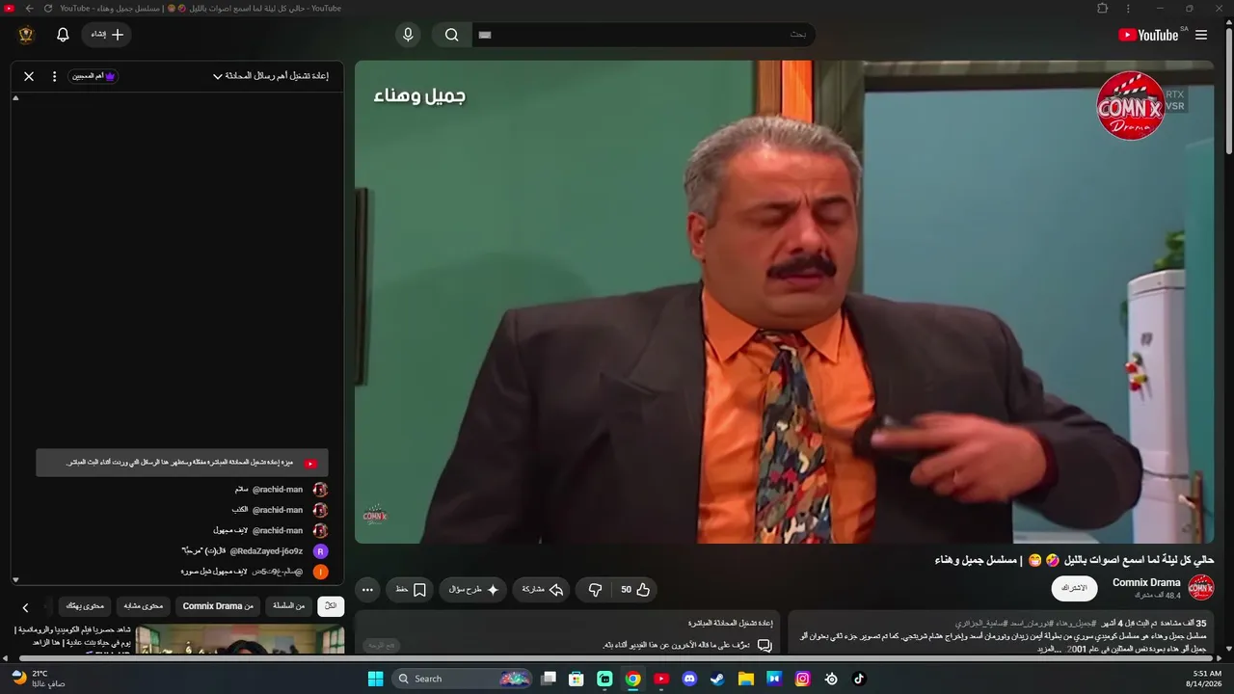Image resolution: width=1234 pixels, height=694 pixels.
Task: Open the top fans crown badge
Action: tap(94, 76)
